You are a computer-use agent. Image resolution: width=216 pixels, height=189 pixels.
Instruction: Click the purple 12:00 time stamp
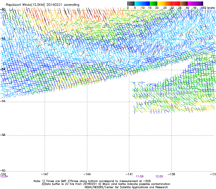point(159,176)
